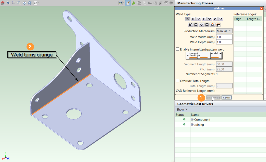Screen dimensions: 266x162
Task: Select the spot weld circle icon
Action: pyautogui.click(x=201, y=25)
